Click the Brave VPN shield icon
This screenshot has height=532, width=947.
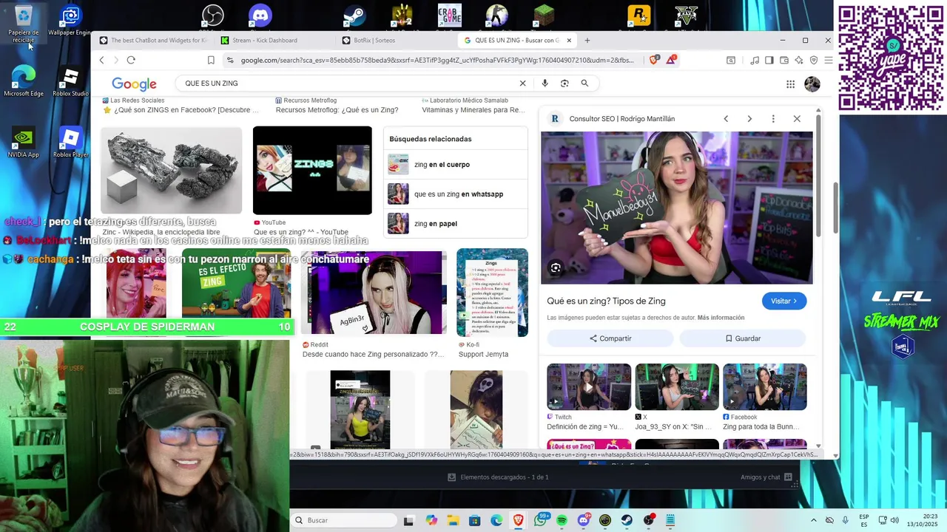814,60
